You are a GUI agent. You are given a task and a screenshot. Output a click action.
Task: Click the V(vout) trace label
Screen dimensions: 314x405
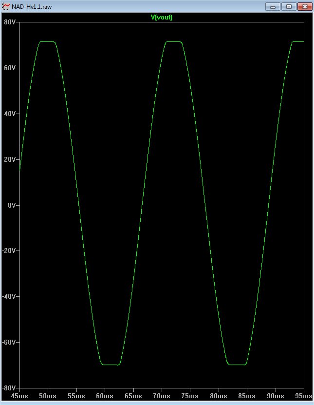pyautogui.click(x=162, y=18)
